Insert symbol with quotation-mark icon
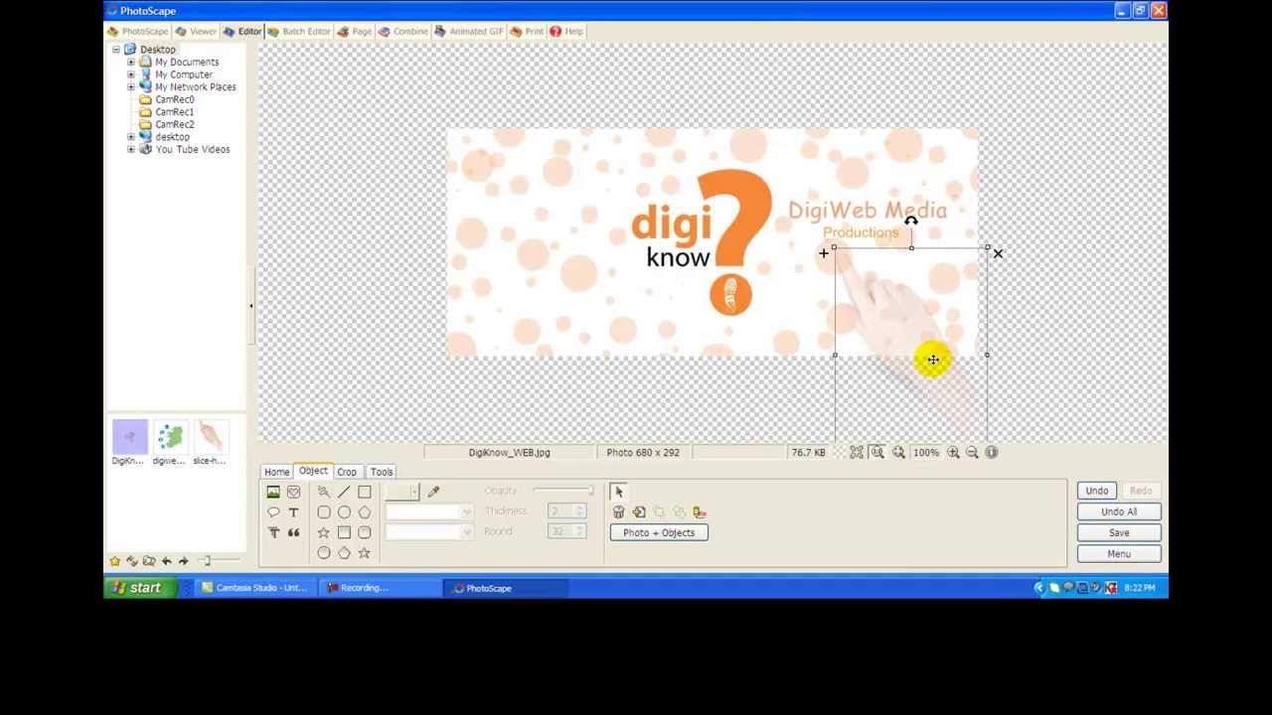 [293, 532]
